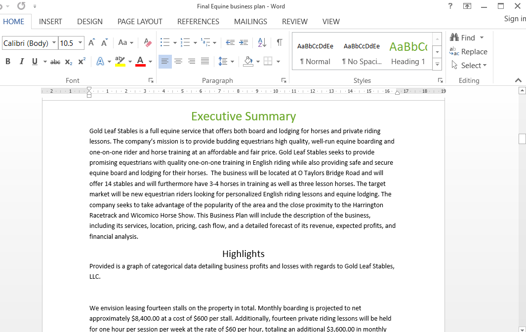Sort selected text alphabetically
The height and width of the screenshot is (332, 526).
(x=262, y=42)
